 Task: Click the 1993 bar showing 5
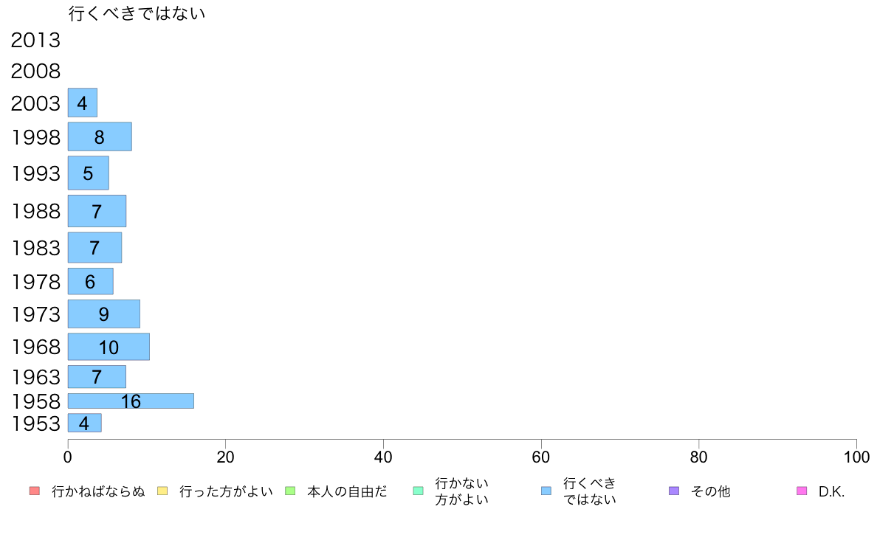89,173
